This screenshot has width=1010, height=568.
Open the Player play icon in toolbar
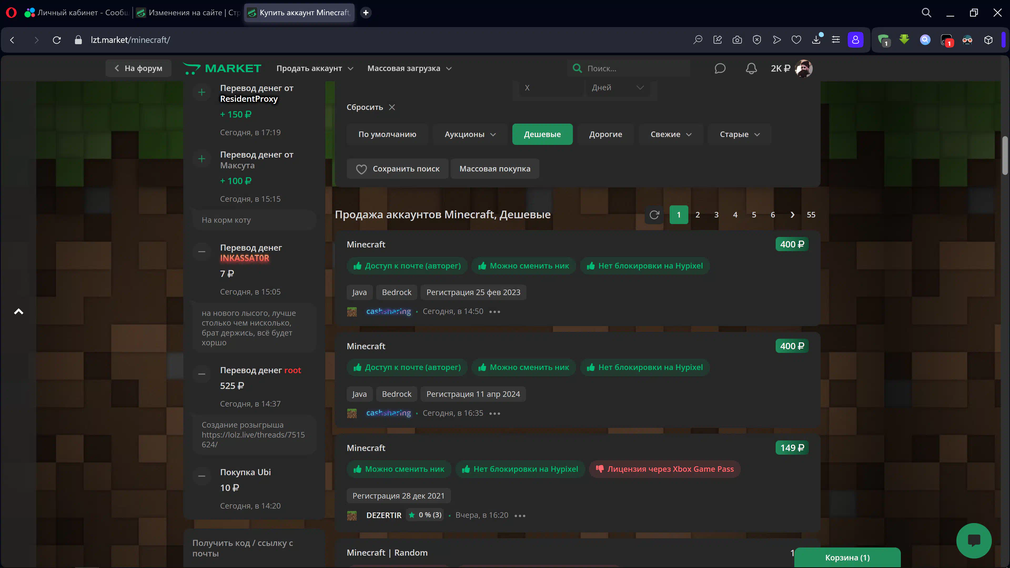pos(777,40)
